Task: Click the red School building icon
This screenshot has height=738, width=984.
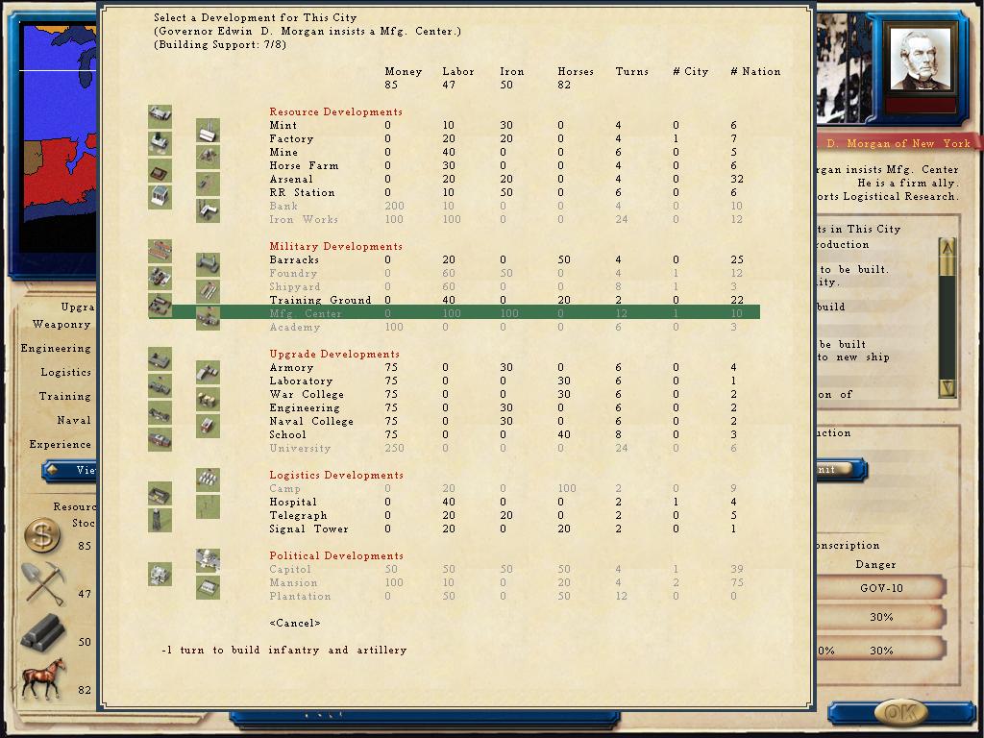Action: point(208,426)
